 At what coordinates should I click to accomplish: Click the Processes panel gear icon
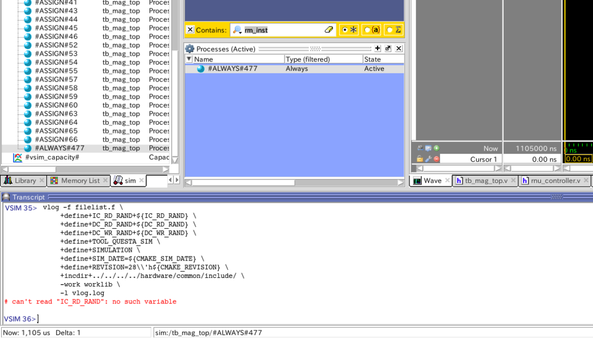190,49
